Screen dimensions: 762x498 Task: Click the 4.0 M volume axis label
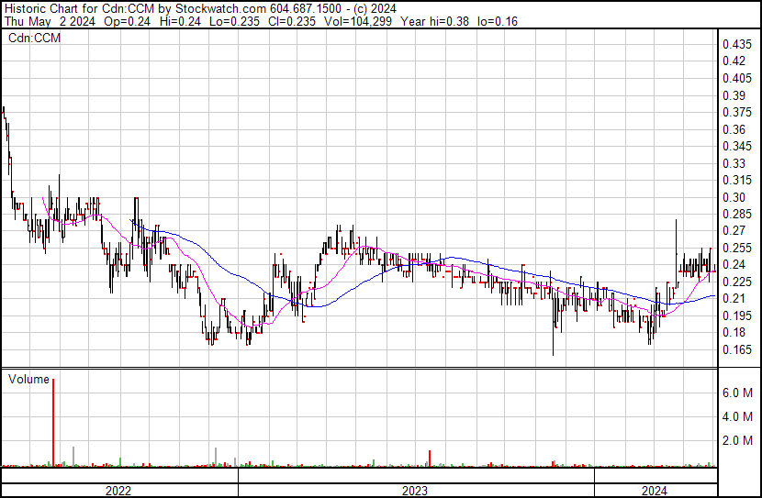(x=738, y=416)
